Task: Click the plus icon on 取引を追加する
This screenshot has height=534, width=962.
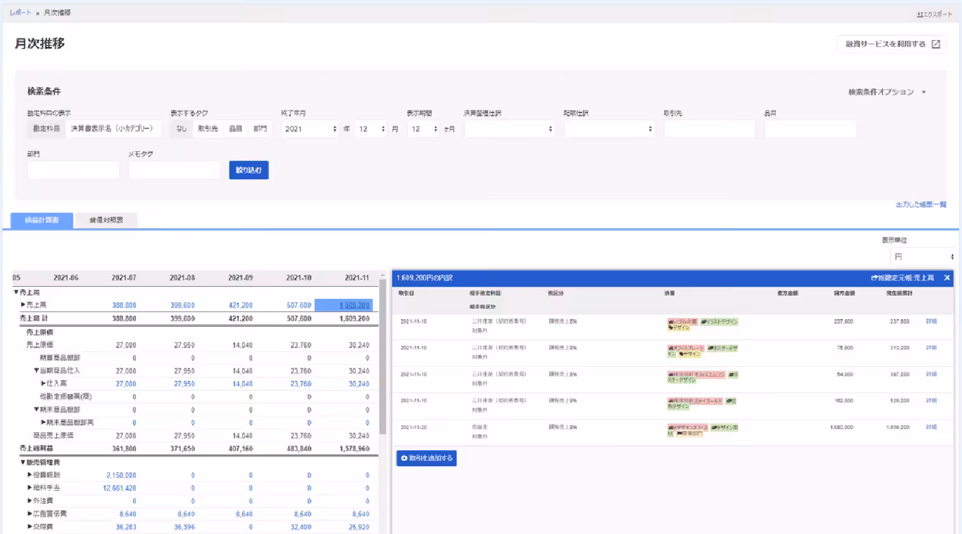Action: pyautogui.click(x=403, y=458)
